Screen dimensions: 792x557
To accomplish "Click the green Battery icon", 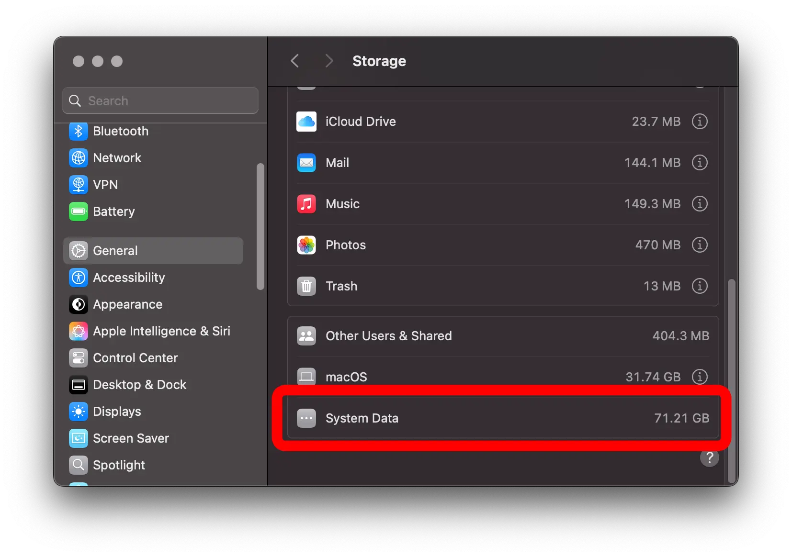I will pos(79,212).
